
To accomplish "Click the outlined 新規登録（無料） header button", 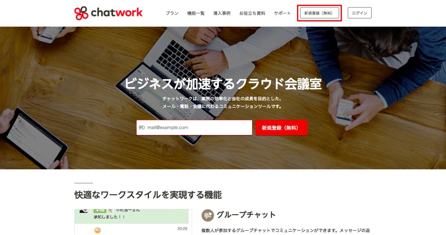I will 319,13.
